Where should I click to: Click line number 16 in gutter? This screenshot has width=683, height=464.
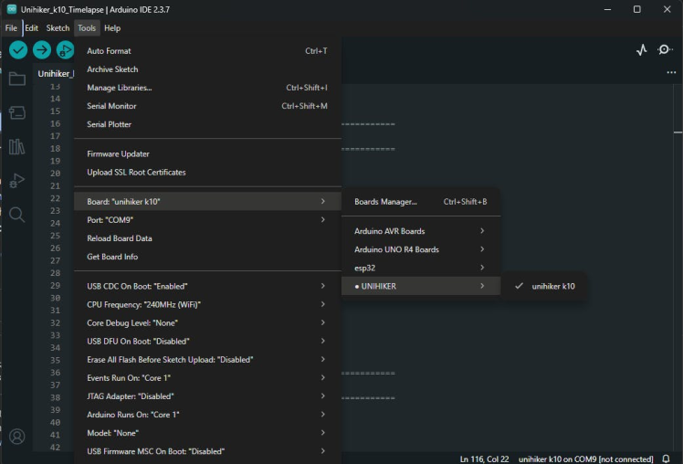pos(55,123)
